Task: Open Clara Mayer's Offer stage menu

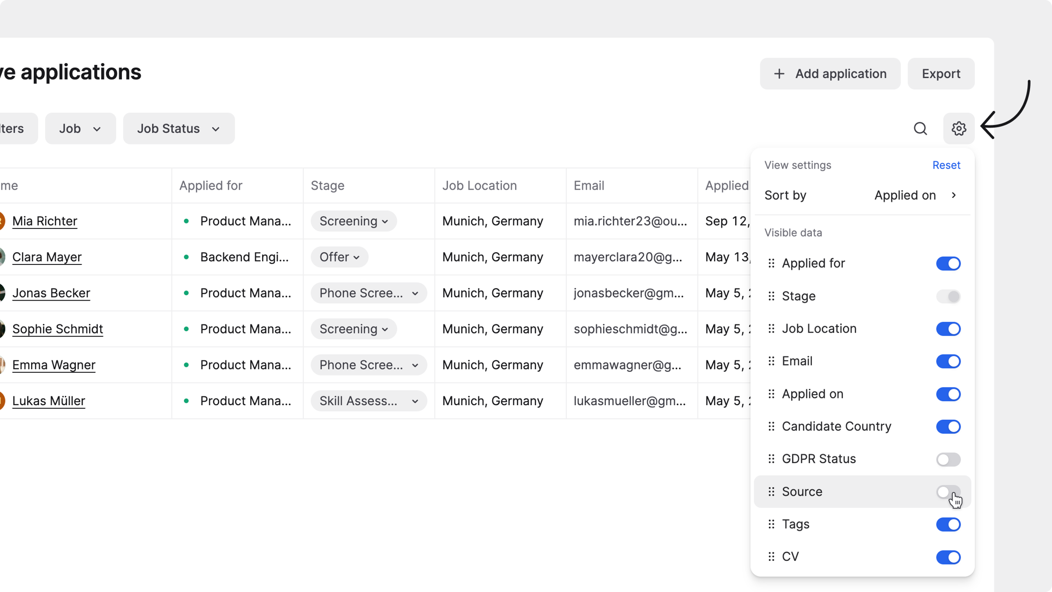Action: tap(339, 257)
